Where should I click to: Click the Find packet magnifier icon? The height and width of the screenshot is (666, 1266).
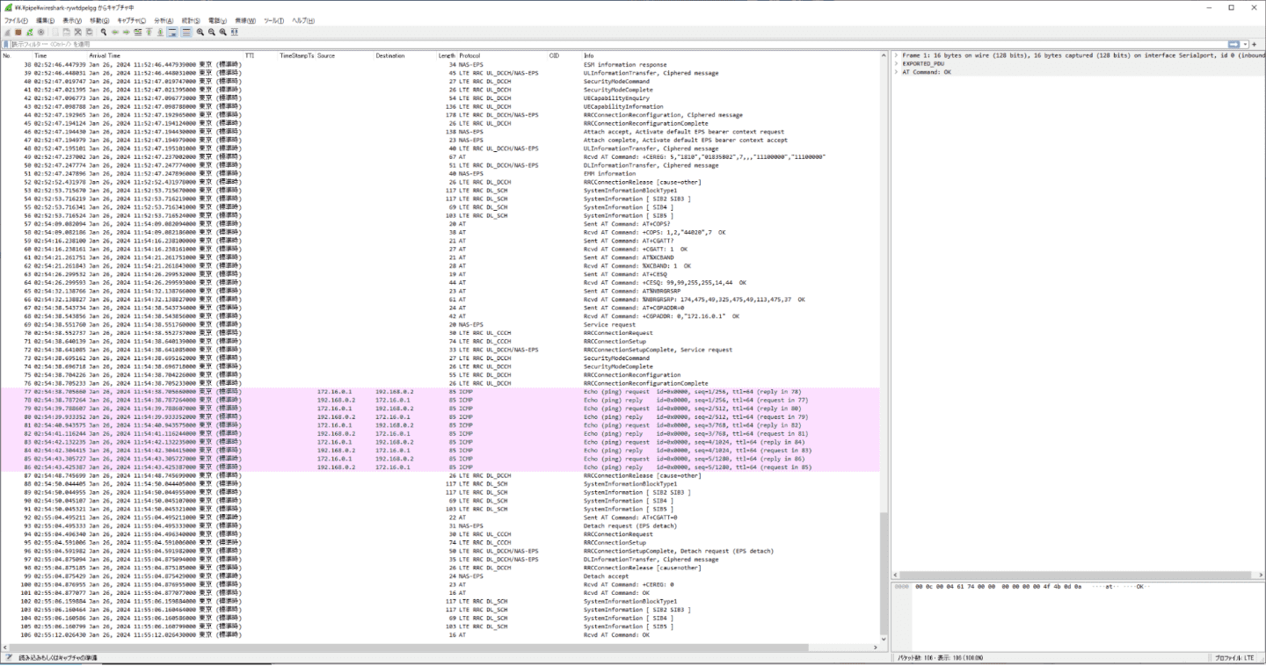pyautogui.click(x=104, y=32)
